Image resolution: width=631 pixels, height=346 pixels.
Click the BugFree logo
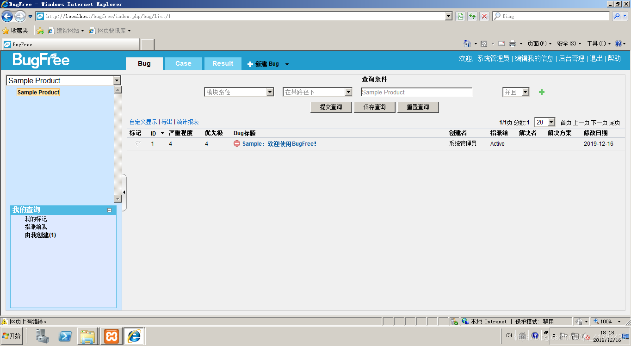click(x=41, y=60)
